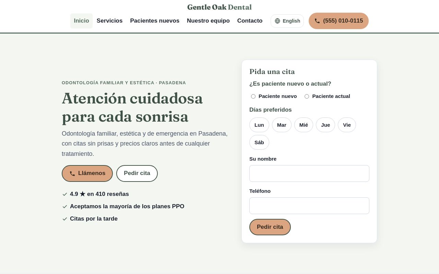Click the Gentle Oak Dental logo
Screen dimensions: 439x274
click(219, 7)
